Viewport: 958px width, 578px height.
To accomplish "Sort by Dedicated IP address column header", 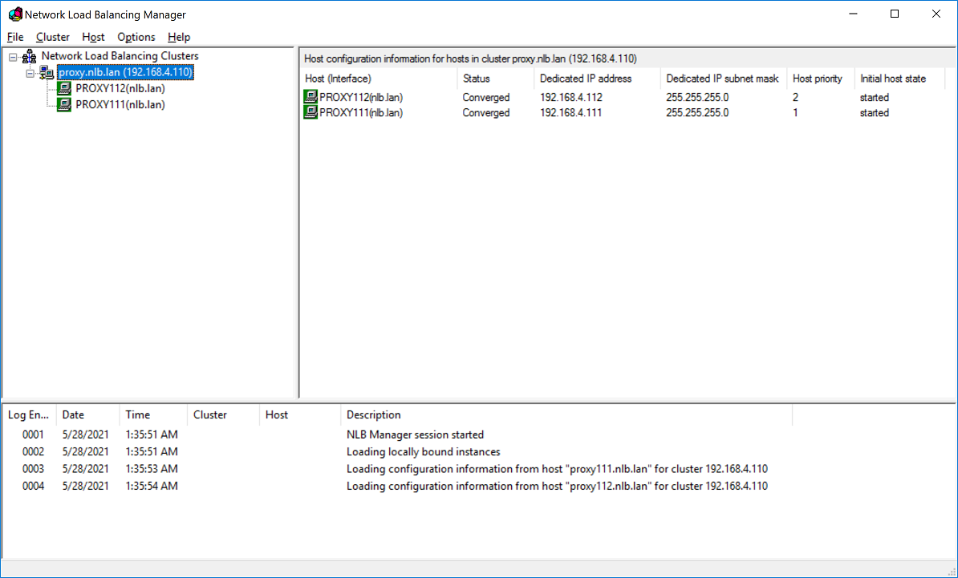I will pyautogui.click(x=598, y=79).
